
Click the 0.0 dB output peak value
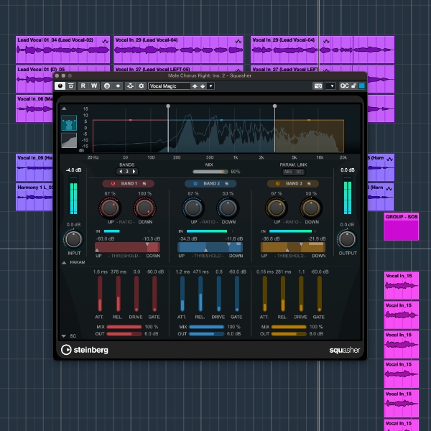point(348,170)
